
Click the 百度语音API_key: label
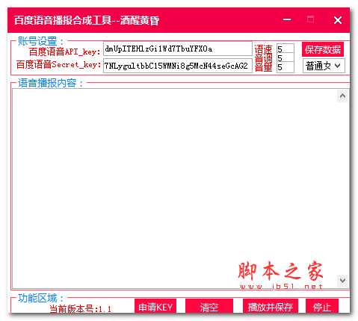pos(64,52)
